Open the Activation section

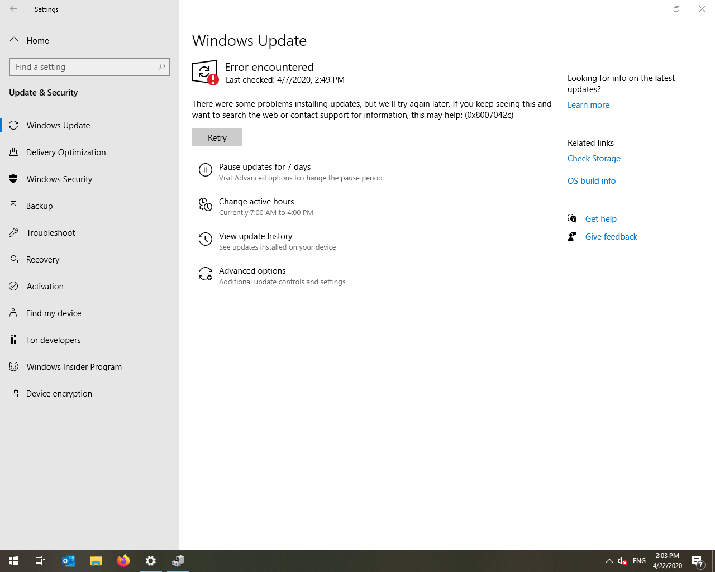[89, 286]
